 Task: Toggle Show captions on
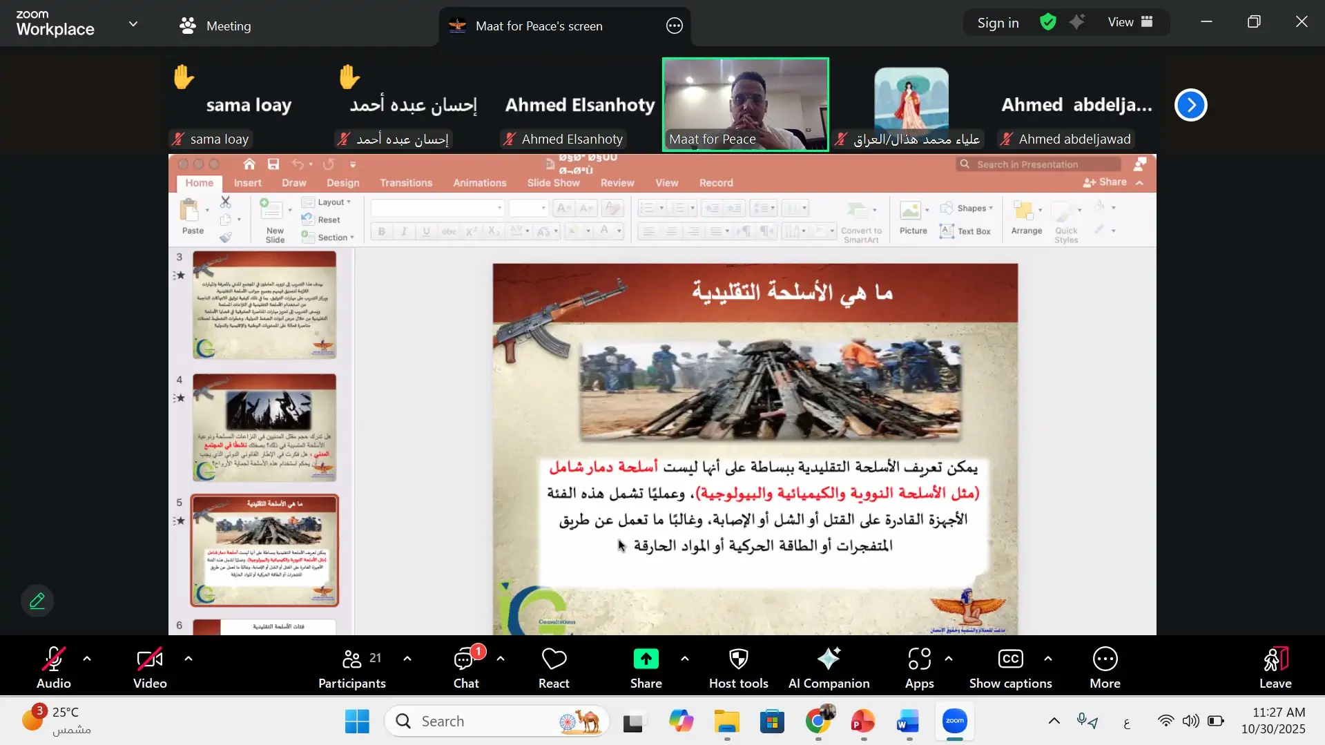[1010, 667]
